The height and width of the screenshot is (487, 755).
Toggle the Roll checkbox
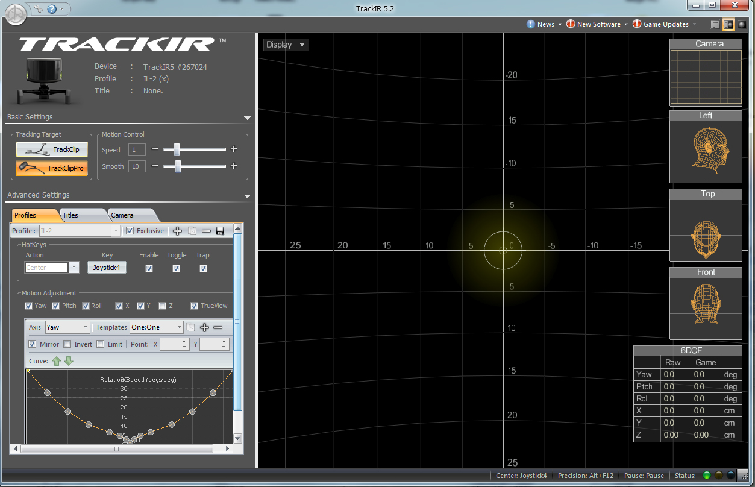86,306
